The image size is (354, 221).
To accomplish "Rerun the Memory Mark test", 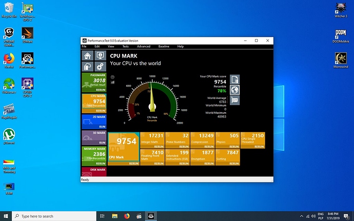I will pyautogui.click(x=101, y=164).
